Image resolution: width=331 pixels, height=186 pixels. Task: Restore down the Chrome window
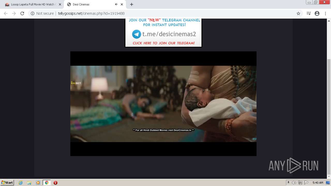[x=316, y=2]
